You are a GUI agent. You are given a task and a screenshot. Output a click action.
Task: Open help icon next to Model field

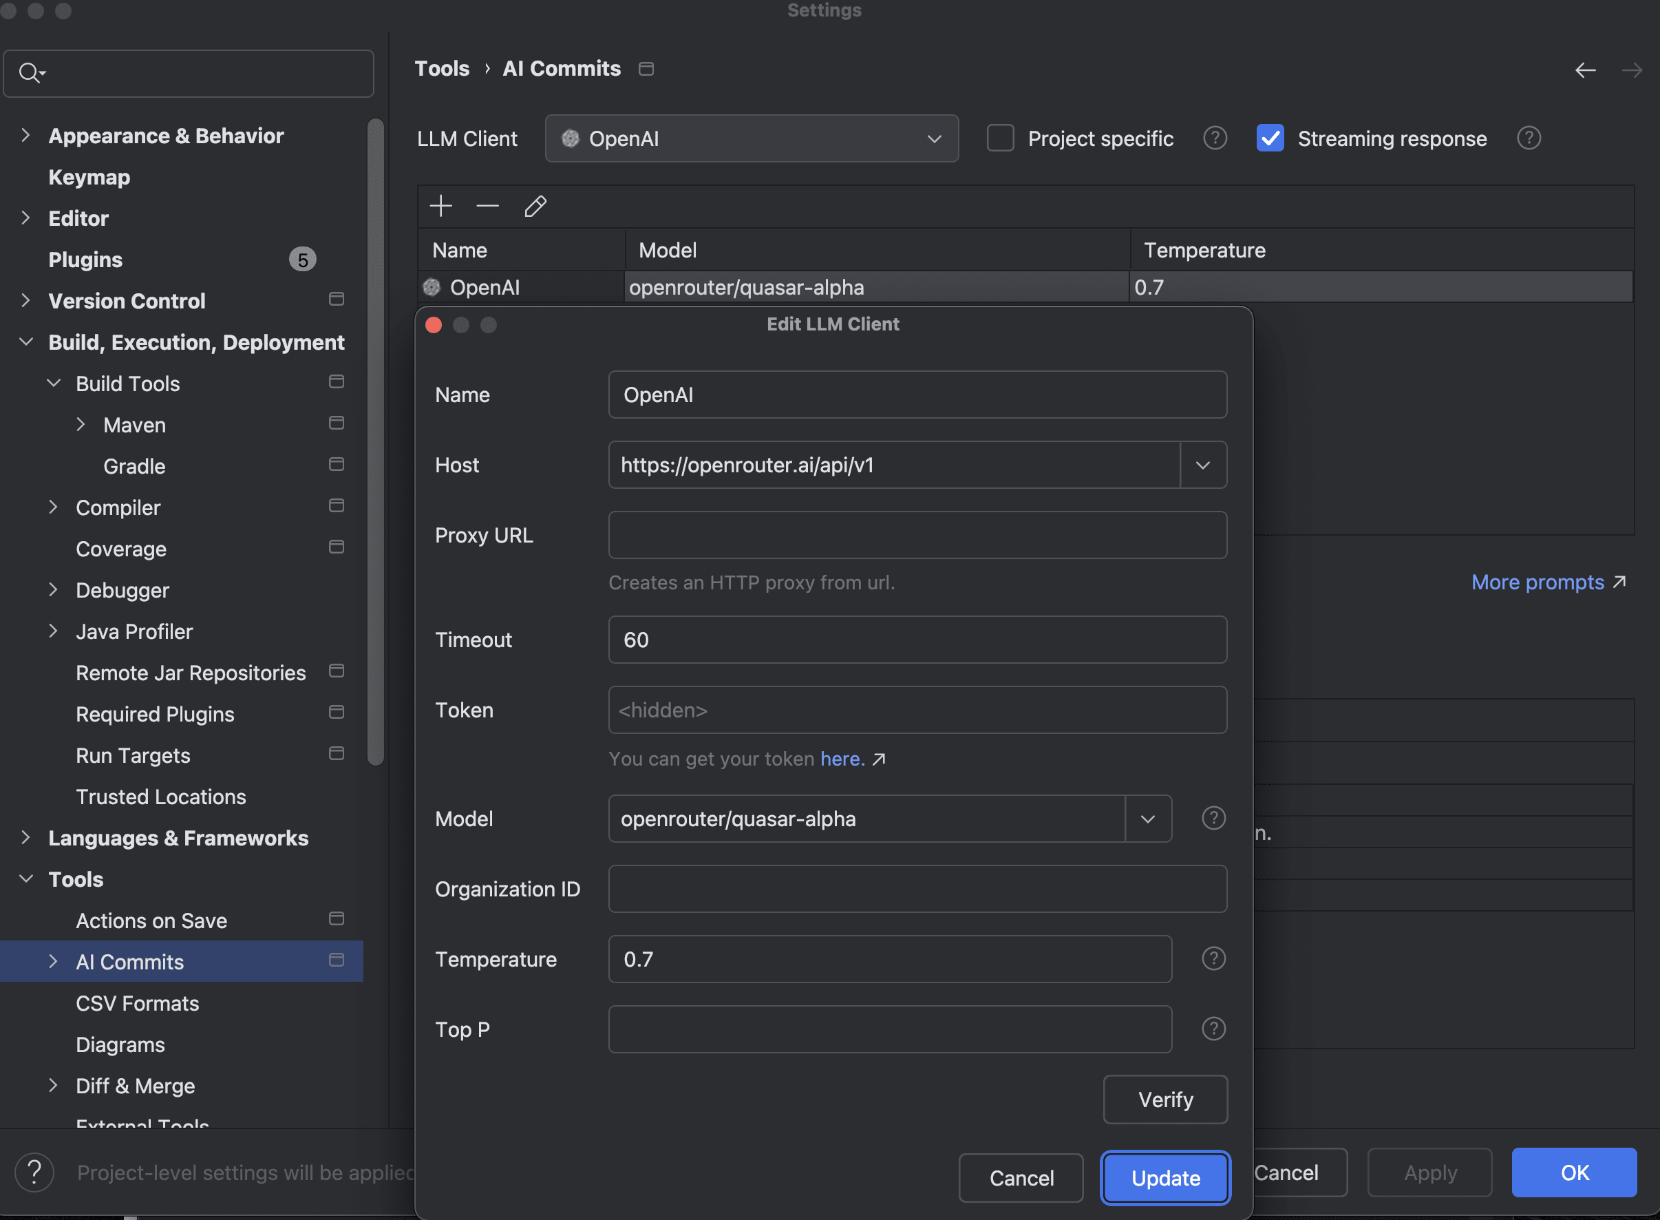[1213, 817]
